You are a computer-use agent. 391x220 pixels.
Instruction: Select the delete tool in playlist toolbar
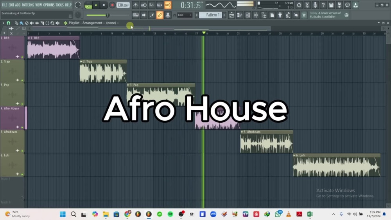click(x=27, y=23)
